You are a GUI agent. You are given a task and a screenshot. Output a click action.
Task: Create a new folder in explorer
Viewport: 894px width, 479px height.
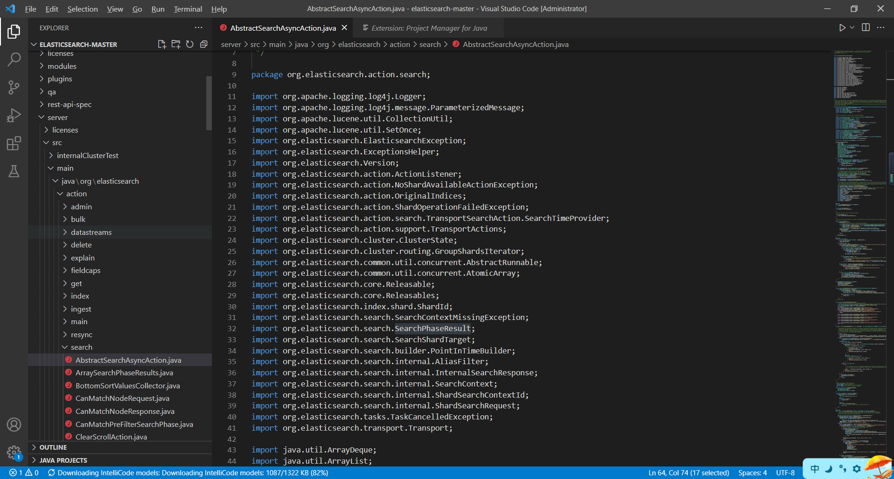(x=176, y=44)
